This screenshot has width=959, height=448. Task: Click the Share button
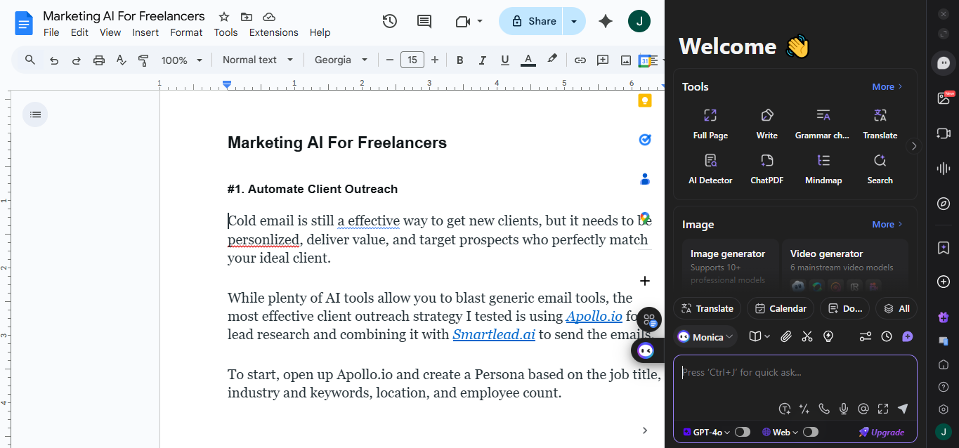533,21
